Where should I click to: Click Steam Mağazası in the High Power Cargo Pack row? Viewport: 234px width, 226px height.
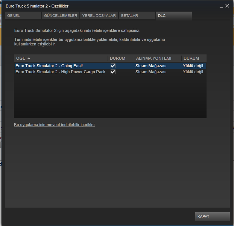tap(151, 72)
